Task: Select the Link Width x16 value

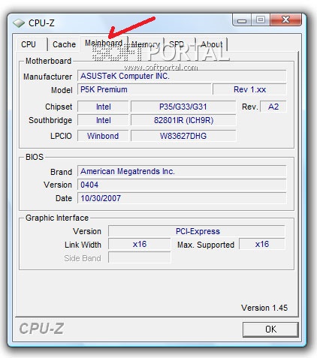Action: (140, 244)
